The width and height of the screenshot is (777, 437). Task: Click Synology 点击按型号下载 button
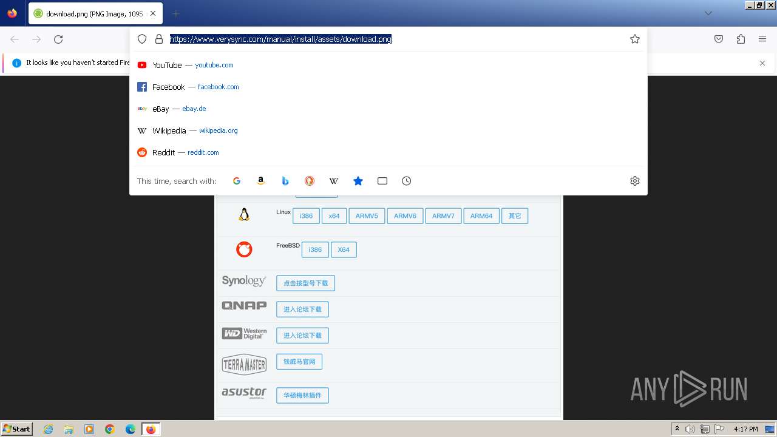[x=305, y=283]
